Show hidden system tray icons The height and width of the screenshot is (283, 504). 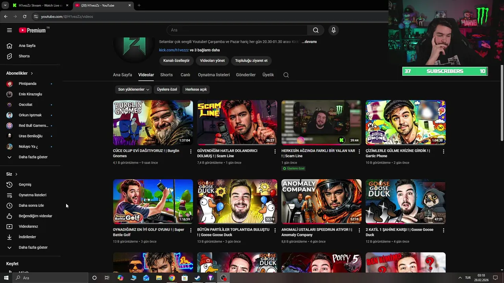click(460, 278)
